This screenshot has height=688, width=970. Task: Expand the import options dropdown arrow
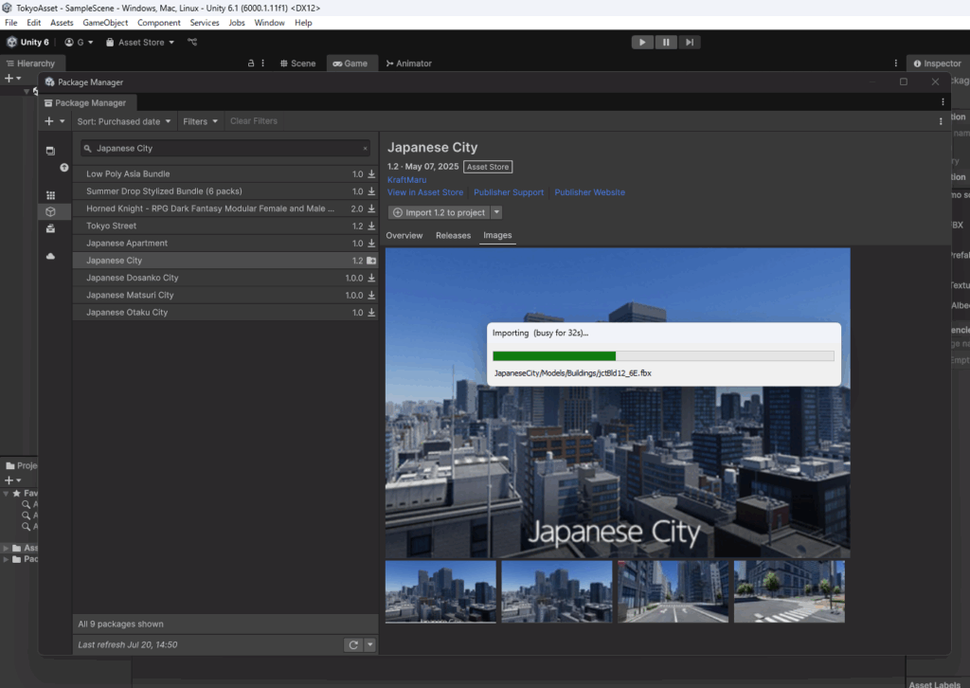tap(496, 213)
